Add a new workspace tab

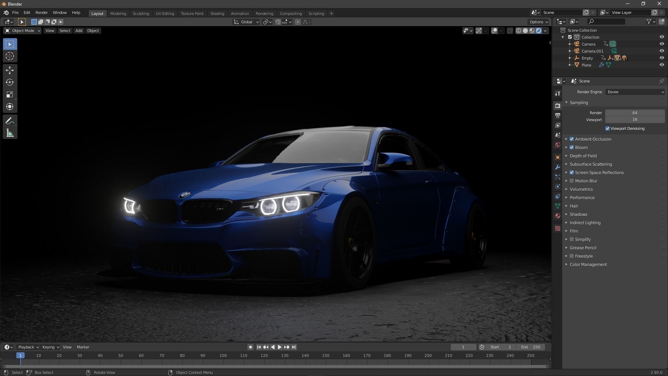(331, 14)
